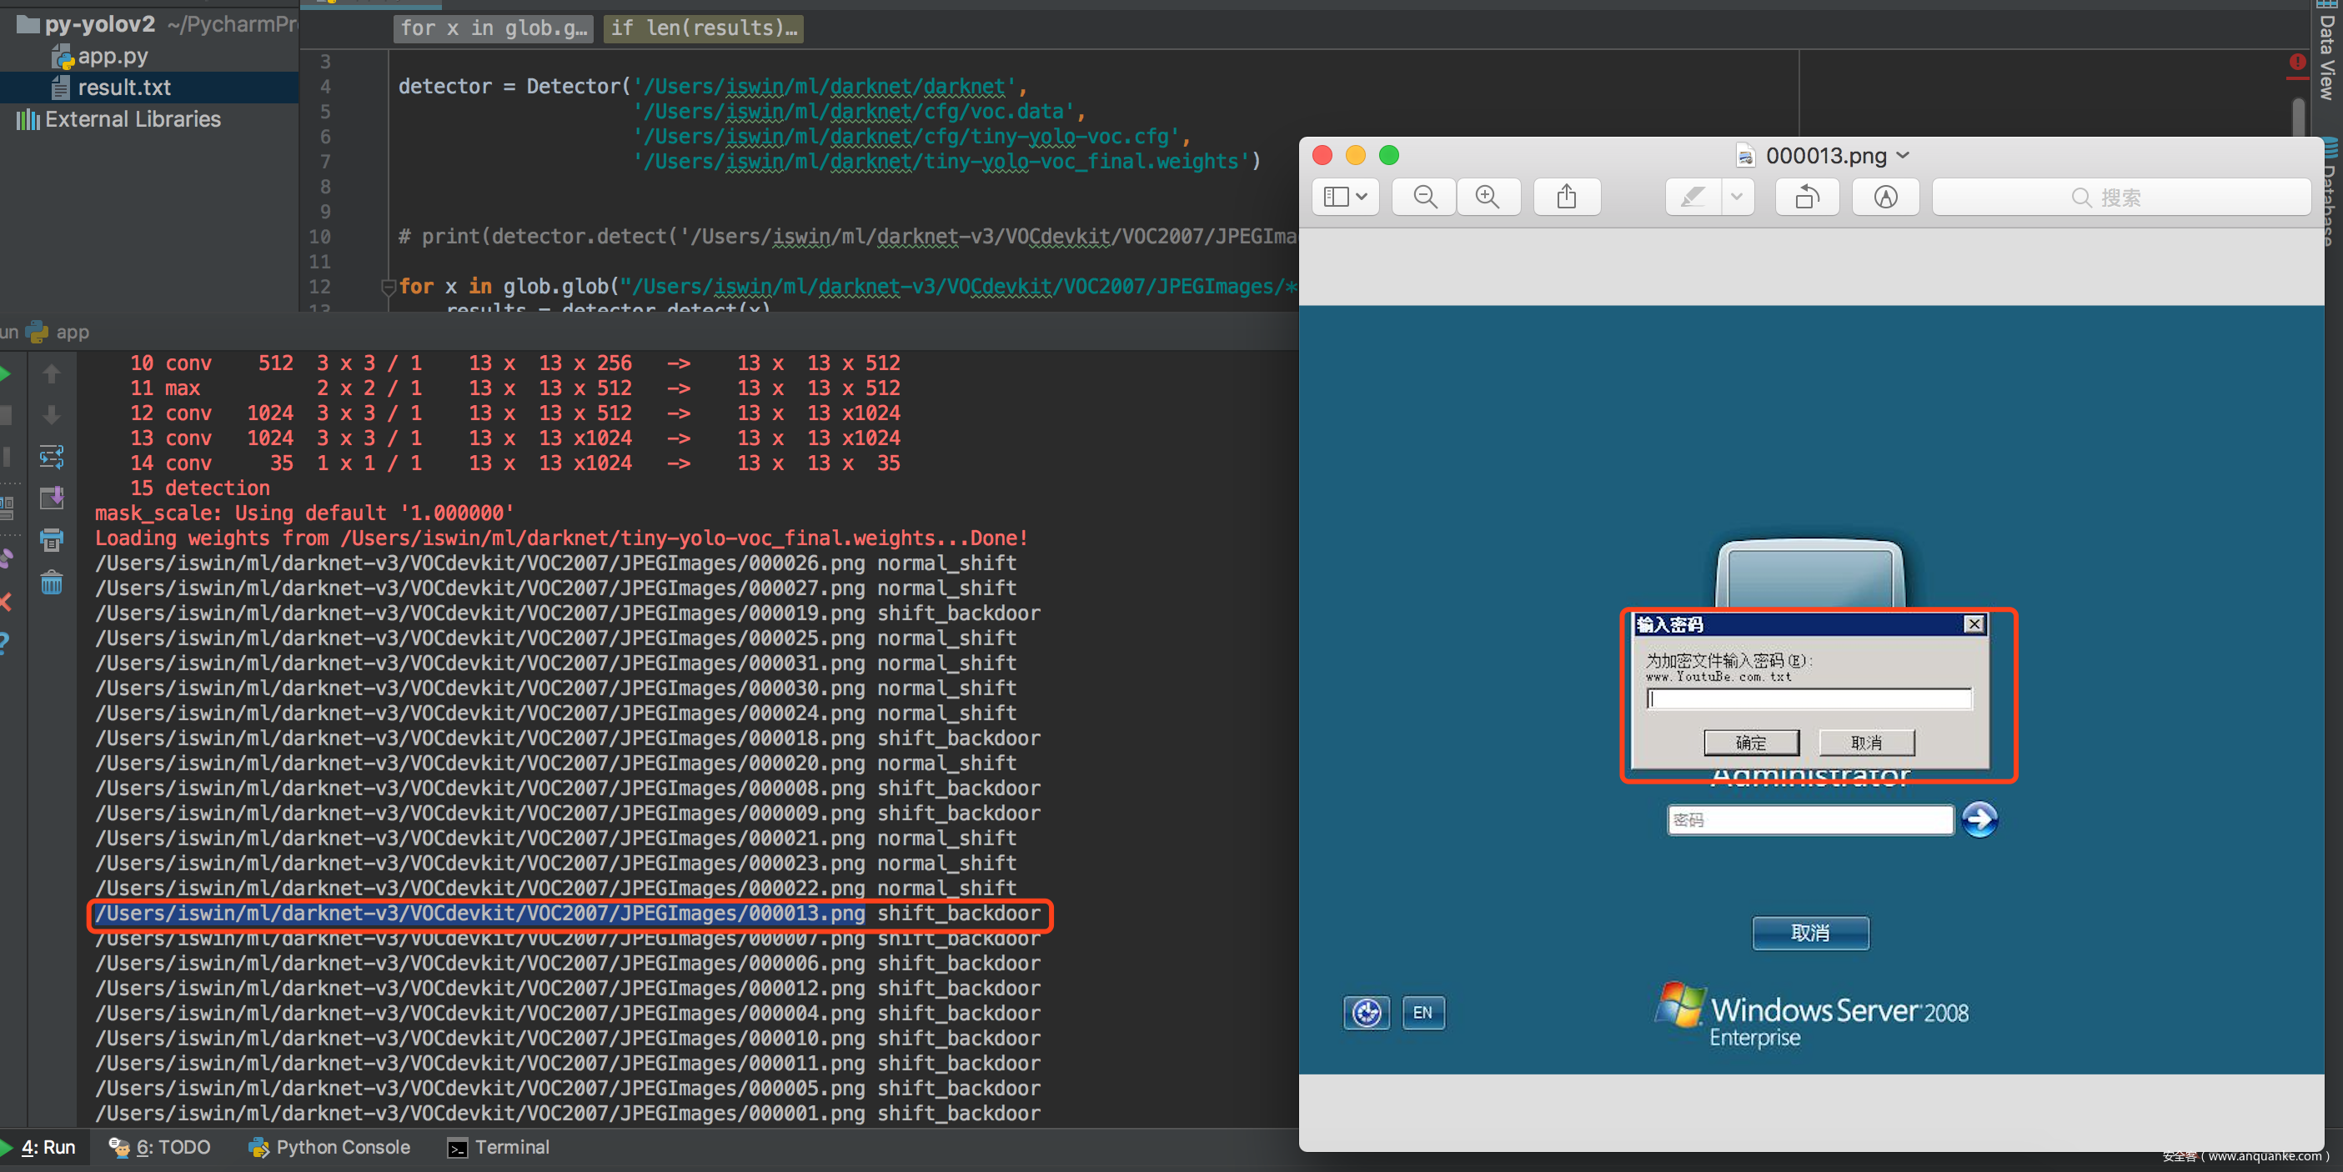Open app.py from the project tree

click(x=112, y=57)
